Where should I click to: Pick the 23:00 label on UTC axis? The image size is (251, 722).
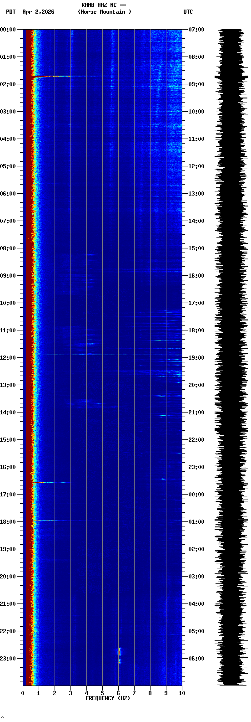[x=196, y=467]
